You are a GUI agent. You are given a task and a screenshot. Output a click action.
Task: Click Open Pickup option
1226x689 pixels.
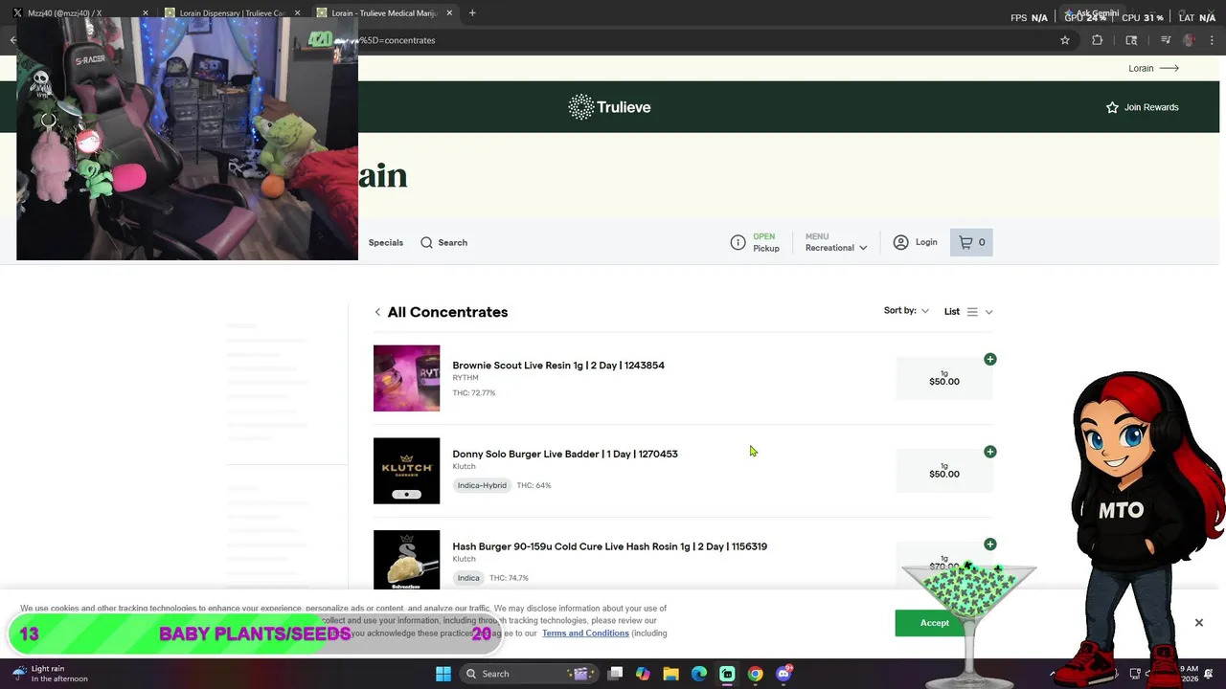(x=765, y=242)
